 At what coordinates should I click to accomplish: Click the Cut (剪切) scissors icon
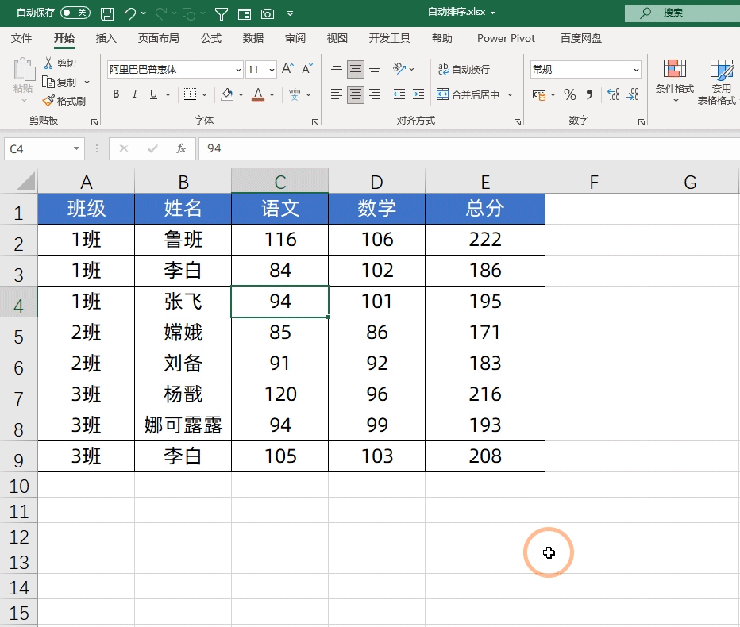click(48, 63)
